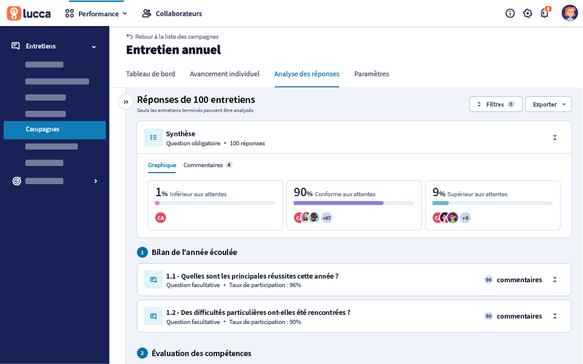This screenshot has height=364, width=583.
Task: Click the CA avatar under Inférieur aux attentes
Action: 161,218
